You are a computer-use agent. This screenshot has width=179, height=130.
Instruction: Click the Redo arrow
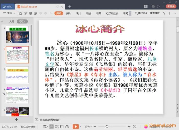point(46,13)
